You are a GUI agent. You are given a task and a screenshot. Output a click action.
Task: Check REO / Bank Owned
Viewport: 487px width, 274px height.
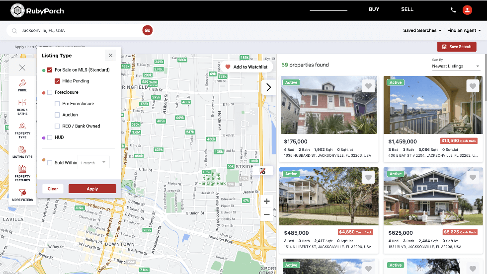pos(57,126)
